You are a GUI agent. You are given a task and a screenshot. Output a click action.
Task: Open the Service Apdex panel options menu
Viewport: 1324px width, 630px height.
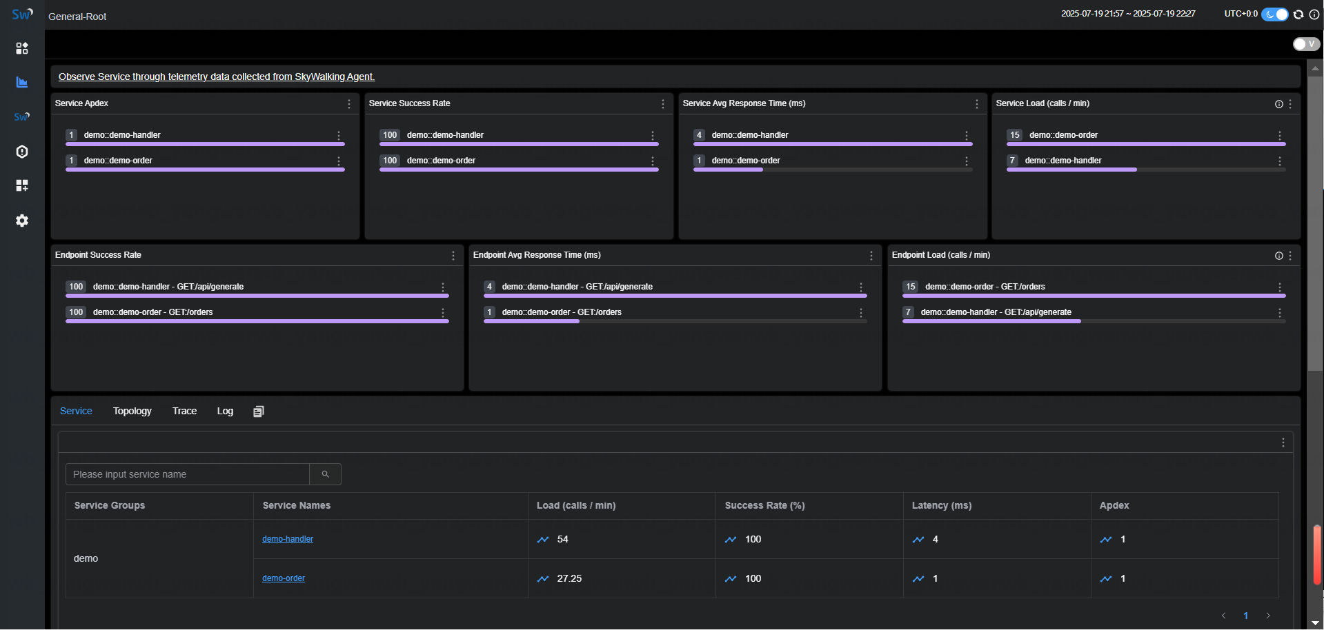coord(349,104)
